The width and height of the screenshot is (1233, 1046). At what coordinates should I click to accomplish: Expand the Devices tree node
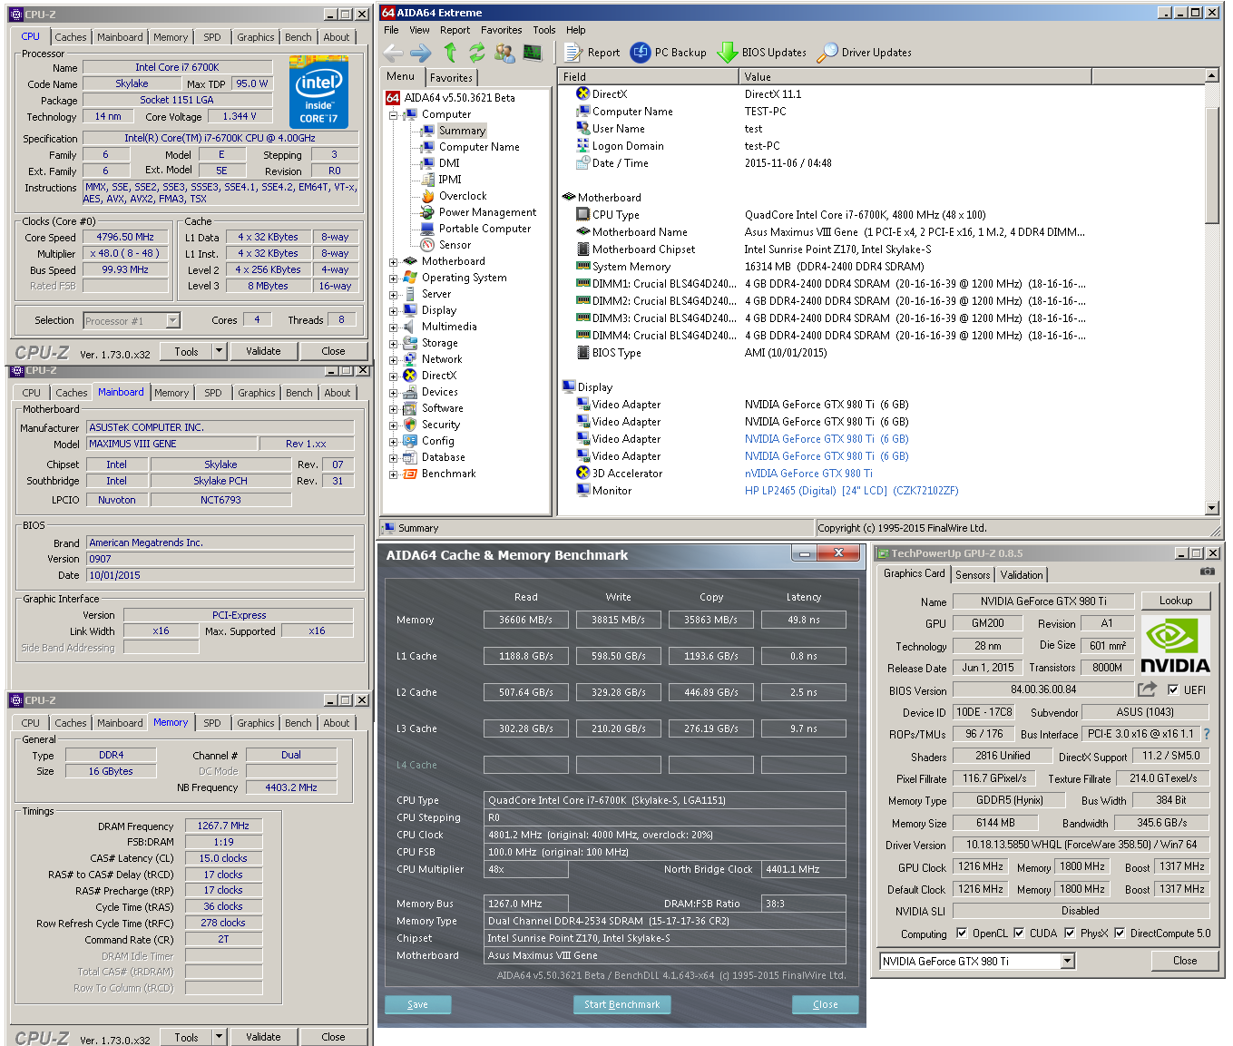[393, 393]
